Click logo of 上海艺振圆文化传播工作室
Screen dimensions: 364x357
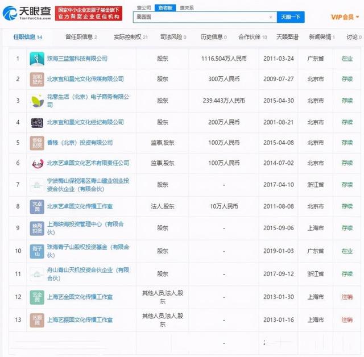tap(37, 320)
